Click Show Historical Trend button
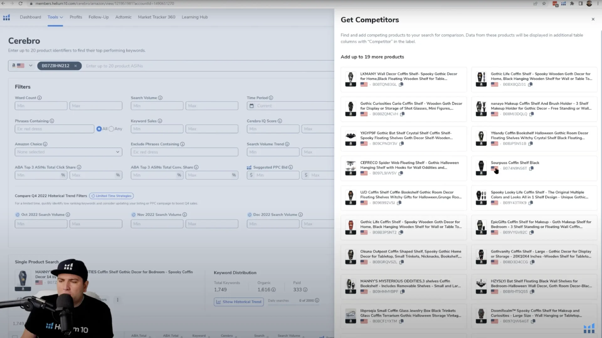 point(239,302)
